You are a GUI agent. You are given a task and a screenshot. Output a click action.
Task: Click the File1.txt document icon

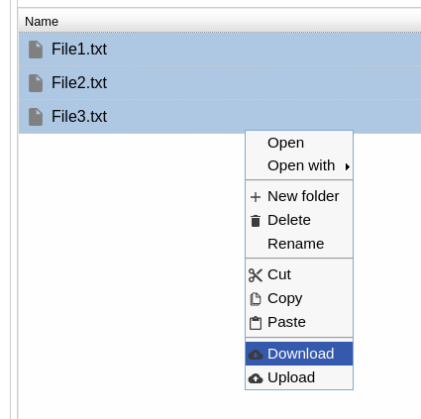[36, 50]
